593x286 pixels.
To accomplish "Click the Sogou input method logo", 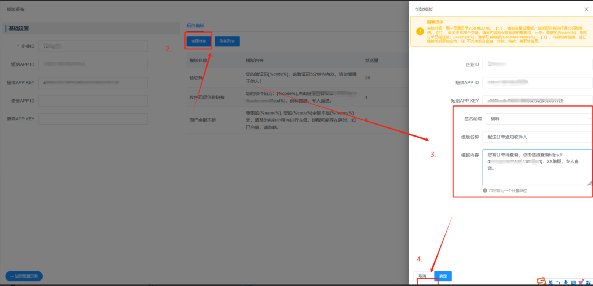I will pos(541,281).
